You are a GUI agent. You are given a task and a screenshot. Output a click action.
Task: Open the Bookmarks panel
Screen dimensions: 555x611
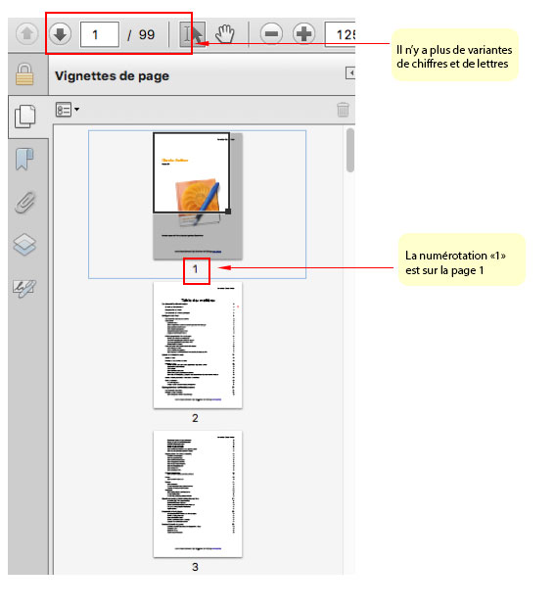click(x=24, y=159)
